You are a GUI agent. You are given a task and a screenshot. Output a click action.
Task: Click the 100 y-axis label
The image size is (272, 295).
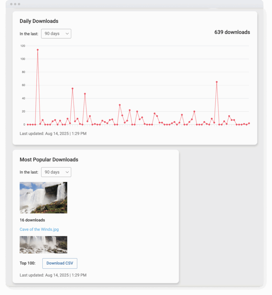click(23, 59)
